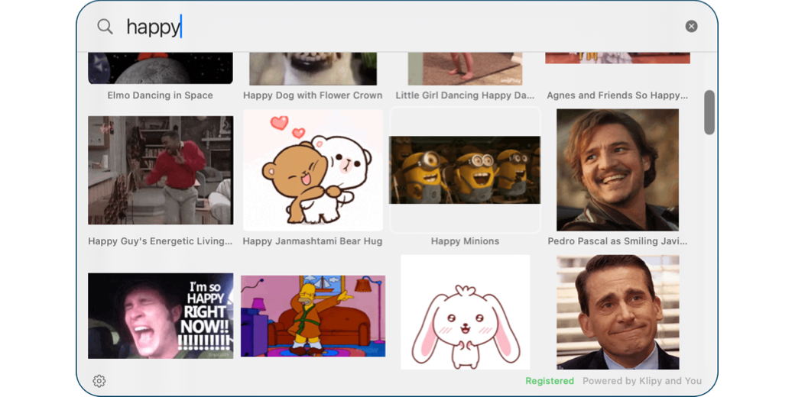
Task: Pick the Little Girl Dancing GIF thumbnail
Action: coord(465,69)
